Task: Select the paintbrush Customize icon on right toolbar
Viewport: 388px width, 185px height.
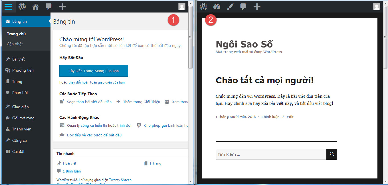Action: pos(230,7)
